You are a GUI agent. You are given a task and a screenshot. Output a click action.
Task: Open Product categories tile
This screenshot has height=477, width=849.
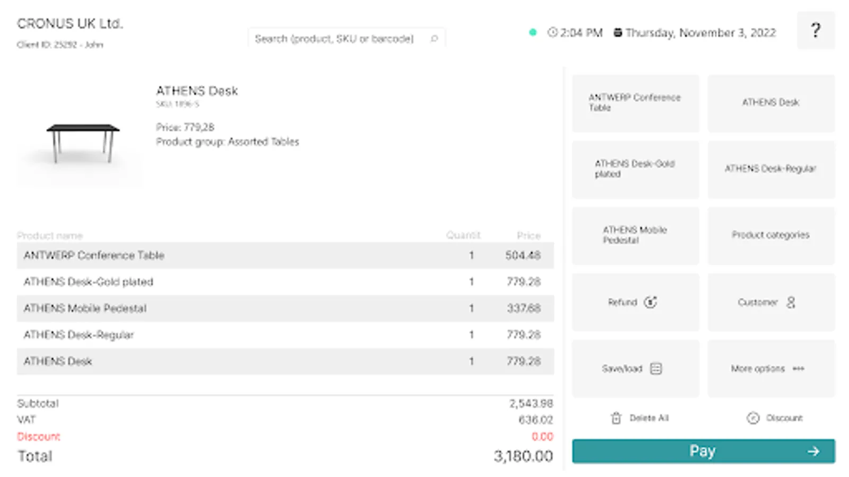point(770,235)
